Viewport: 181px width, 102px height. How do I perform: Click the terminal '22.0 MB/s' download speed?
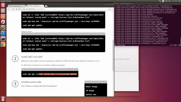pos(174,45)
